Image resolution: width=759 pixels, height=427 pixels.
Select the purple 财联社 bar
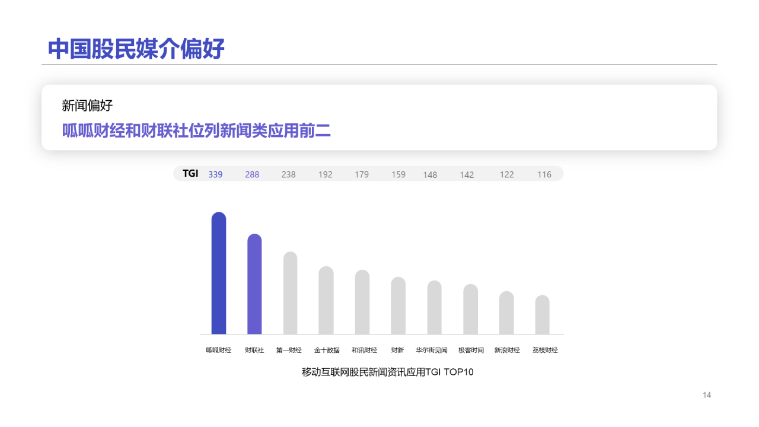tap(254, 284)
